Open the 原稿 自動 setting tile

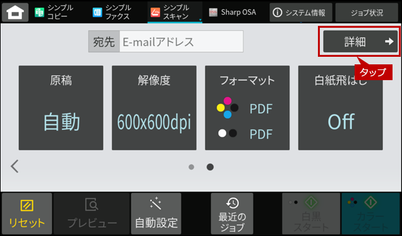coord(61,108)
